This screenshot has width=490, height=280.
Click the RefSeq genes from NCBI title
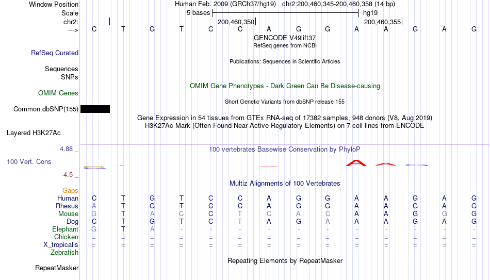[285, 45]
